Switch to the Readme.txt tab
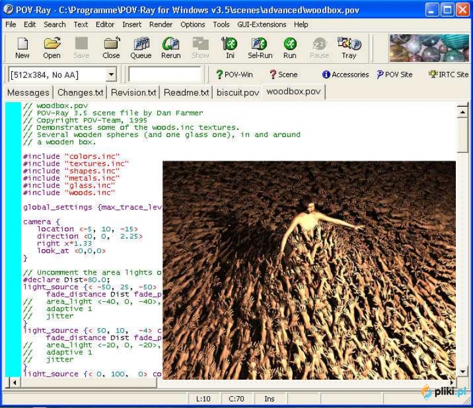Image resolution: width=473 pixels, height=408 pixels. [186, 93]
